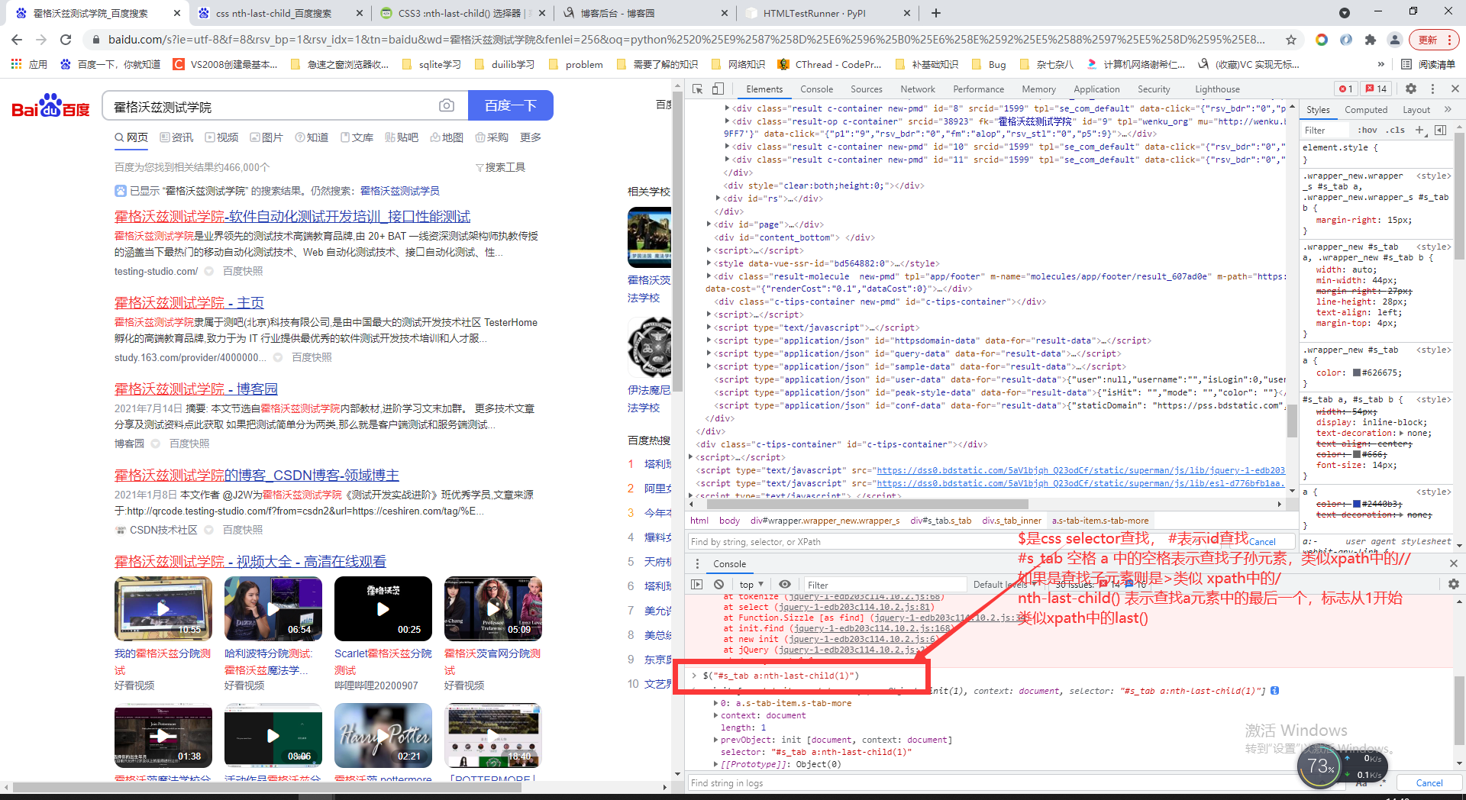The width and height of the screenshot is (1466, 800).
Task: Open the 霍格沃兹测试学院 - 主页 result link
Action: 189,303
